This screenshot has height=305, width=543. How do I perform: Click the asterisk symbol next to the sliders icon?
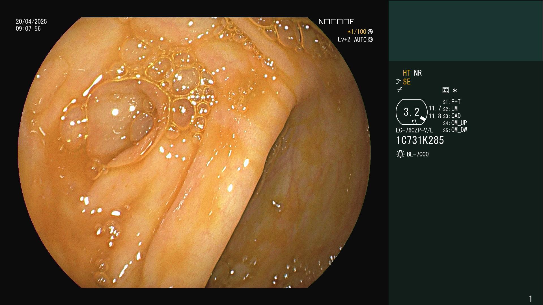point(455,91)
